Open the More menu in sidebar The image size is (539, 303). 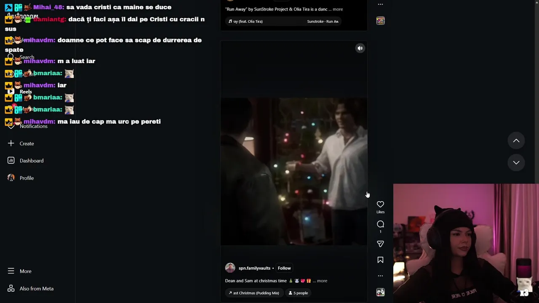click(25, 271)
